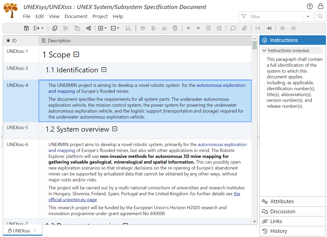This screenshot has width=327, height=237.
Task: Click the navigate forward arrow icon
Action: tap(293, 28)
